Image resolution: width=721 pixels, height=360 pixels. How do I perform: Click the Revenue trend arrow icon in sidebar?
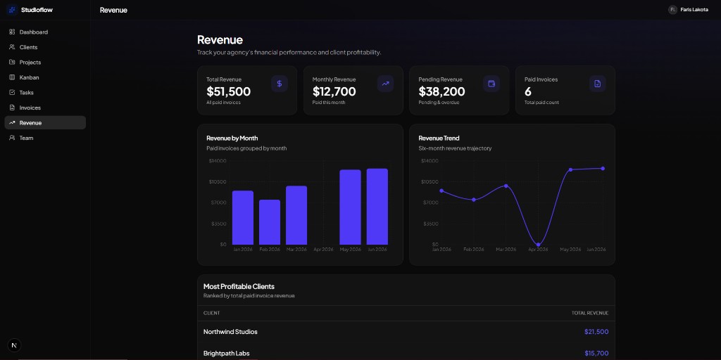pos(12,122)
